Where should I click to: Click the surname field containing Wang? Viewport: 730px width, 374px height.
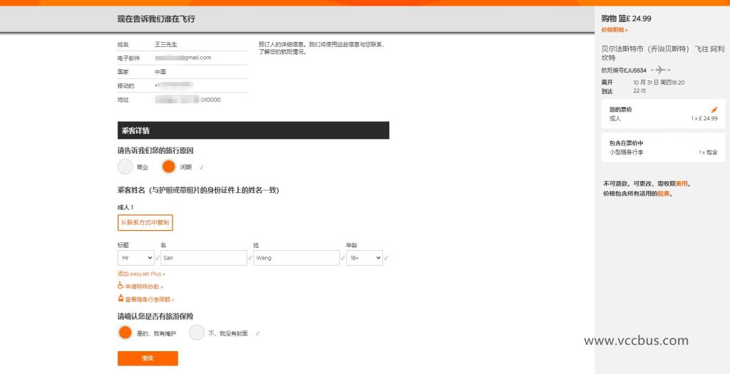[296, 258]
